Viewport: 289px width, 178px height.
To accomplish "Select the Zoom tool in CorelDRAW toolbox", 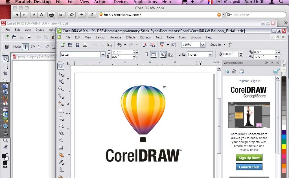I will [x=61, y=89].
